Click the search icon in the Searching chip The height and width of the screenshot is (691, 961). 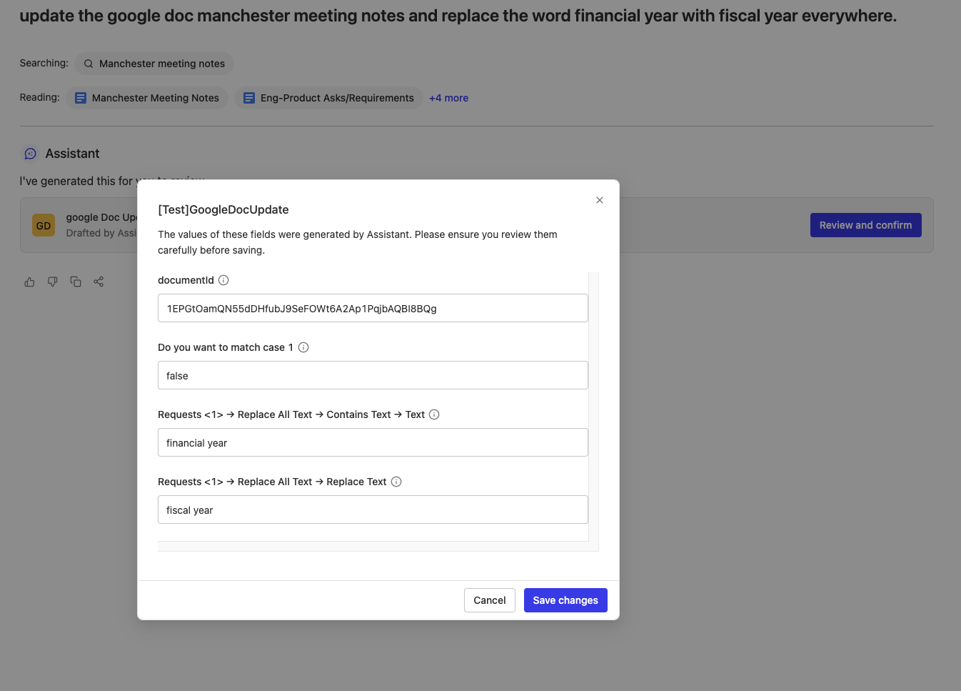point(87,64)
